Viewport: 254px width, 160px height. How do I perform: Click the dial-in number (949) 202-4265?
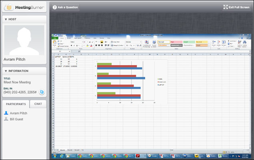point(20,92)
